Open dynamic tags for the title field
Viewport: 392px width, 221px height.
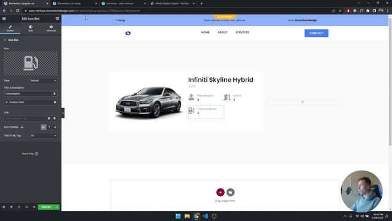[55, 94]
